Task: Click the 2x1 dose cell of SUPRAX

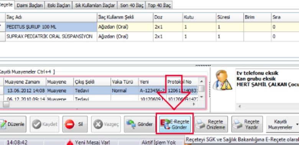Action: point(168,36)
